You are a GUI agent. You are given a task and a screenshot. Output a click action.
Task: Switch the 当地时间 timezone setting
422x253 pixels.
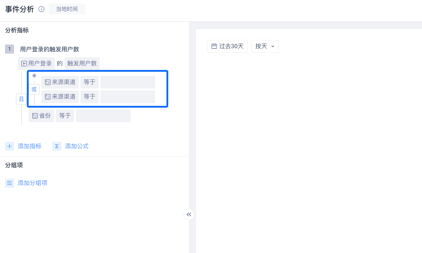point(66,9)
